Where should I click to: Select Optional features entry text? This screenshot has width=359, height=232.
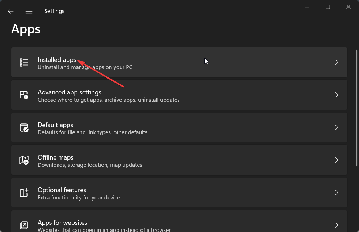(x=62, y=190)
